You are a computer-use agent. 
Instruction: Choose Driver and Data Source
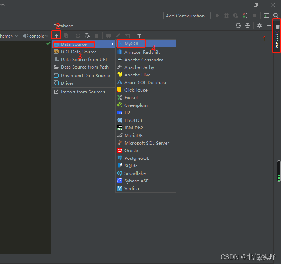84,76
